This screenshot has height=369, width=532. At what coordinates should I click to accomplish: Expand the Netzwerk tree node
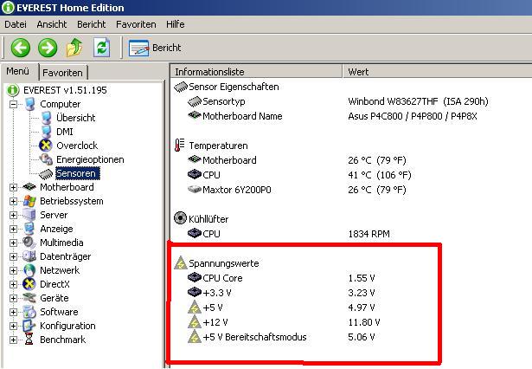click(x=13, y=270)
